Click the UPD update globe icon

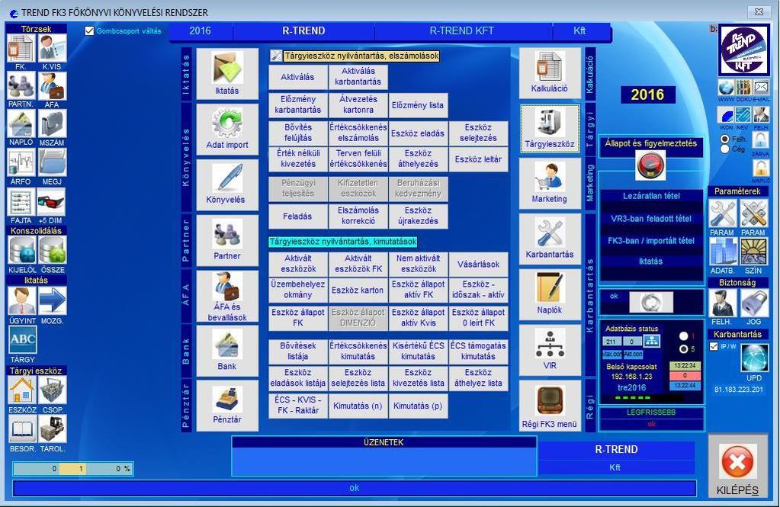click(x=754, y=358)
